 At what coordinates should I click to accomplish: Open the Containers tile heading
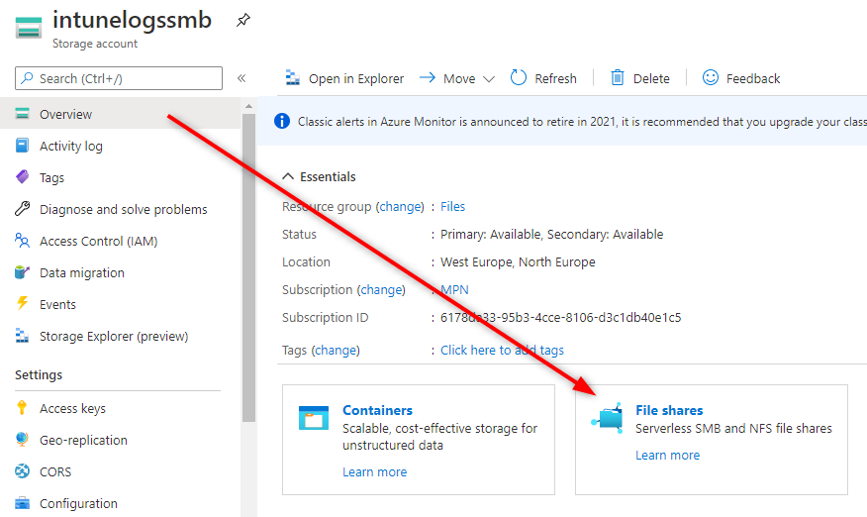coord(377,410)
